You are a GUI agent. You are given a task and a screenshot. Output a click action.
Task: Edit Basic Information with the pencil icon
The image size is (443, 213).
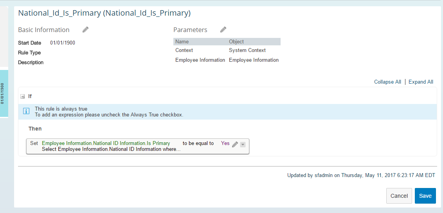point(86,30)
